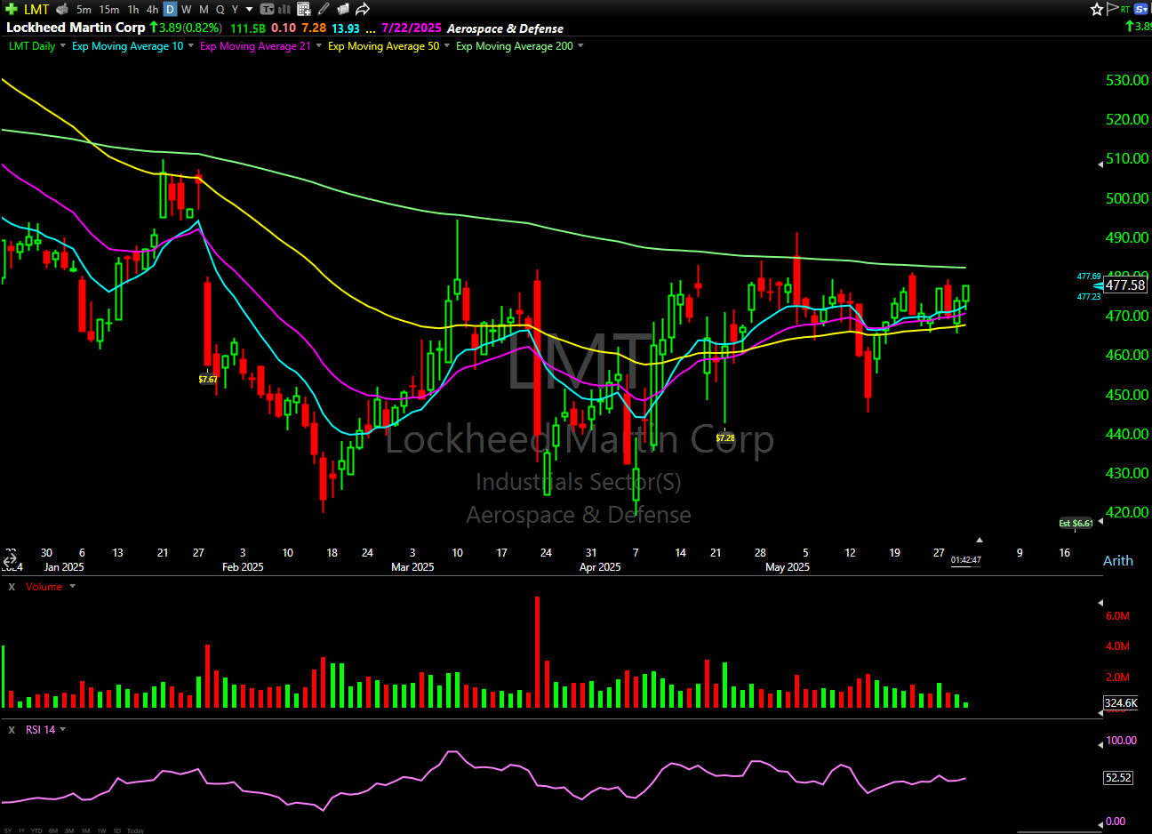Click the volume scale arrow near 6.0M
The height and width of the screenshot is (834, 1152).
coord(1100,604)
